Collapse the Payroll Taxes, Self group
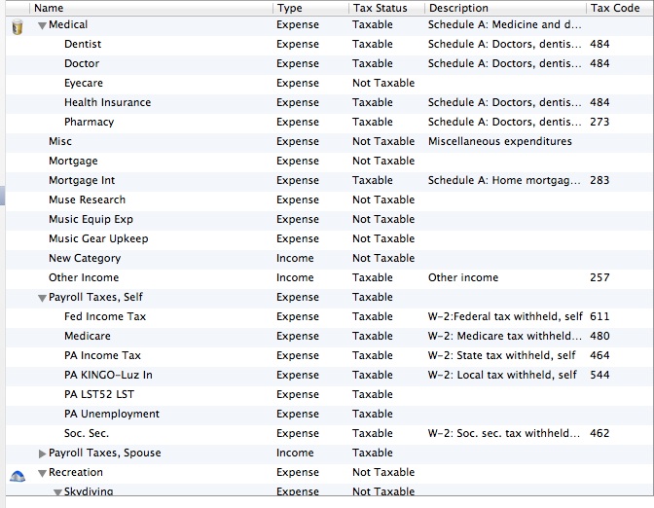The image size is (654, 508). pyautogui.click(x=42, y=298)
